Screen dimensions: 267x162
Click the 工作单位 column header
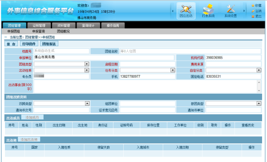click(180, 125)
